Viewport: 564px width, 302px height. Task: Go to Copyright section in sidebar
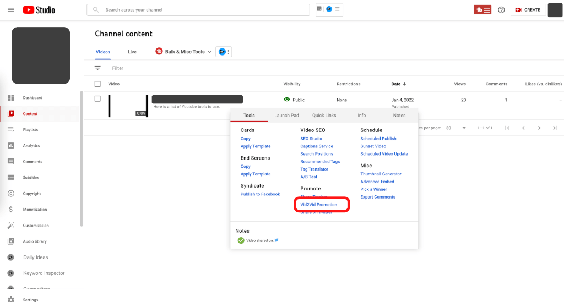pyautogui.click(x=31, y=194)
